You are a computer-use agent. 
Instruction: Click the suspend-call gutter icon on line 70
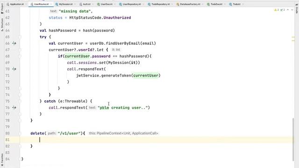click(x=14, y=69)
